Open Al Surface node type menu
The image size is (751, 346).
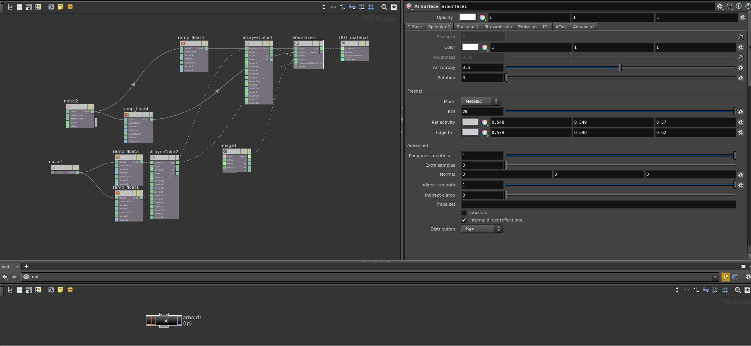409,7
